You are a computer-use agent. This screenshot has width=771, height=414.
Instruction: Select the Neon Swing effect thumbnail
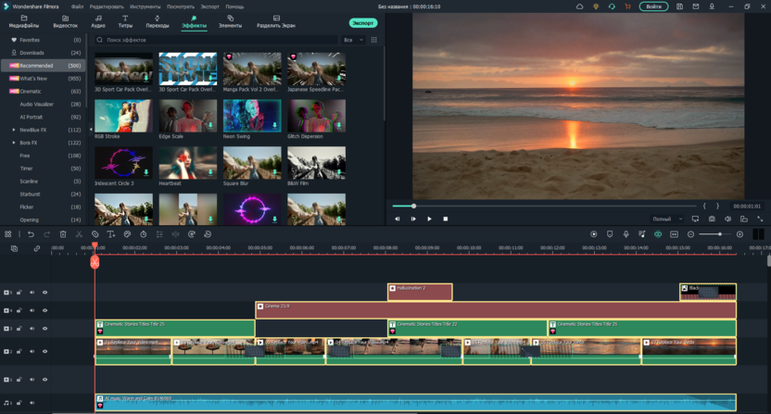(x=251, y=117)
